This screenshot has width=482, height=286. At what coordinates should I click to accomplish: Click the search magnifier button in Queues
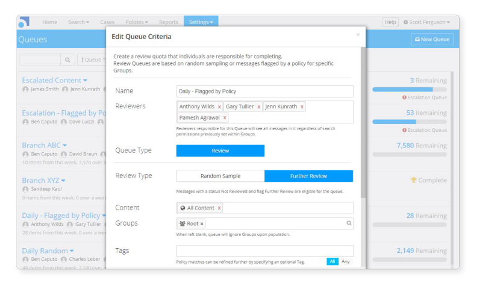pos(67,60)
